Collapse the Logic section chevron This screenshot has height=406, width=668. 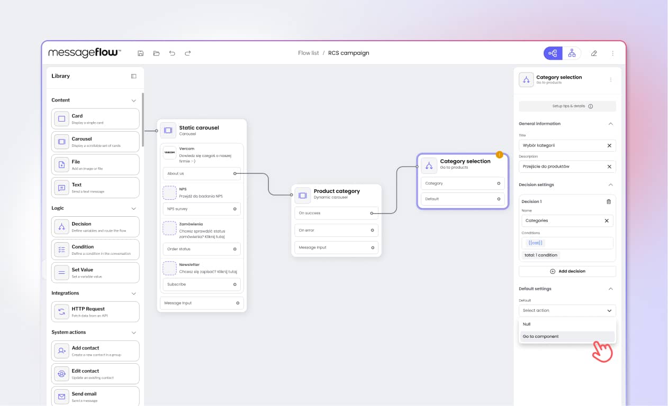click(133, 208)
